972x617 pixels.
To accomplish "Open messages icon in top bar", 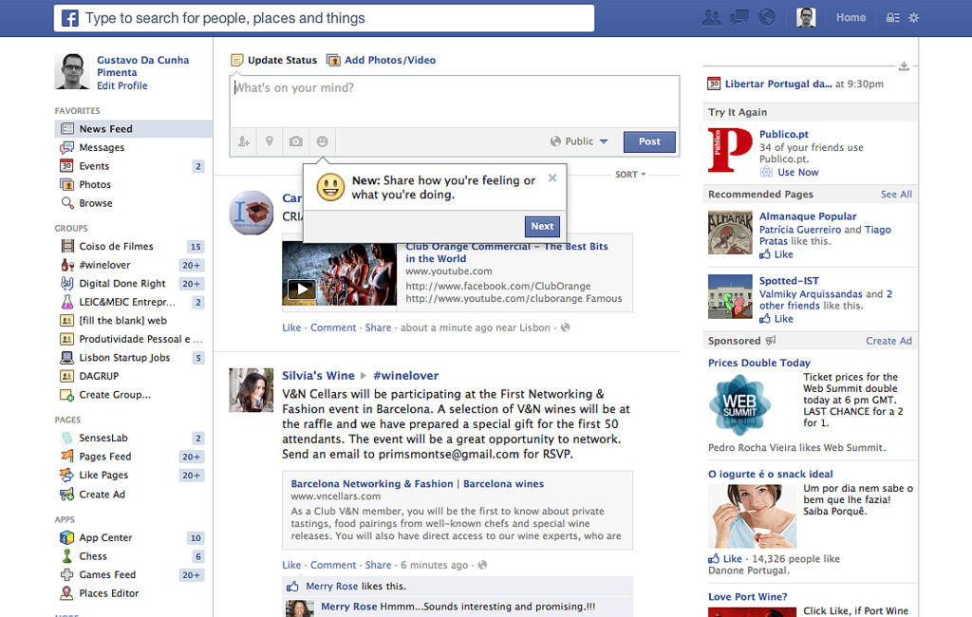I will tap(738, 17).
